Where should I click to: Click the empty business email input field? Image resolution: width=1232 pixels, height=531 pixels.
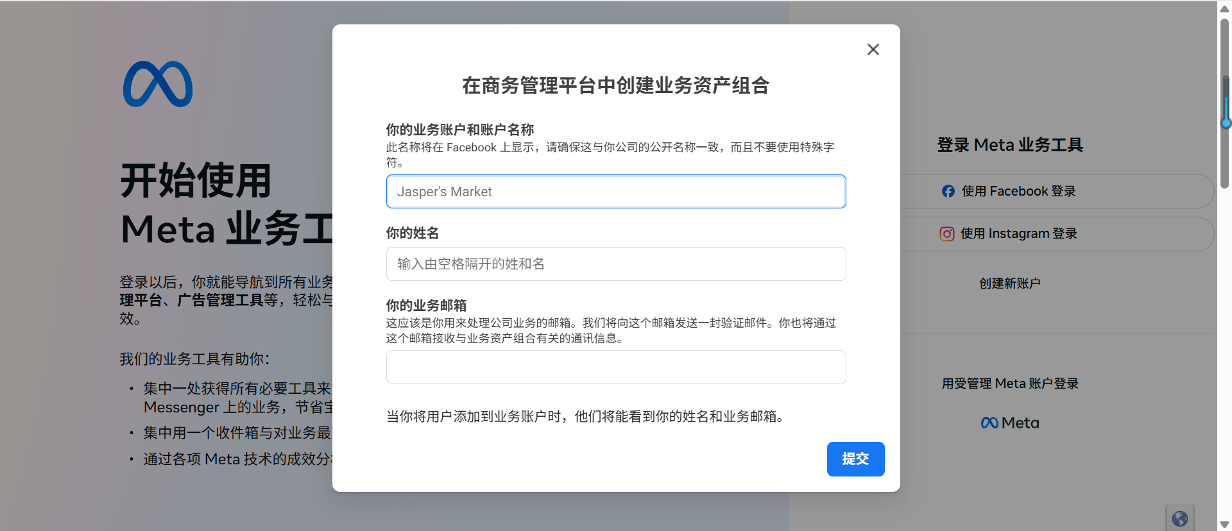pos(615,367)
